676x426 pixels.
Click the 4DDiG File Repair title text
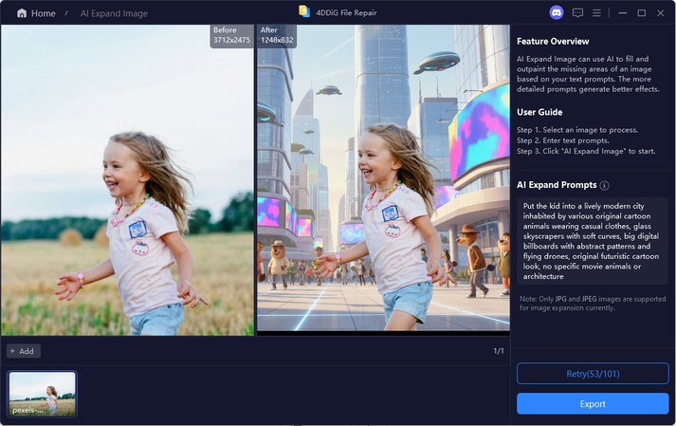click(346, 13)
